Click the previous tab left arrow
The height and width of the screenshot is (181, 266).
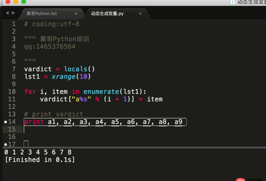pos(7,13)
